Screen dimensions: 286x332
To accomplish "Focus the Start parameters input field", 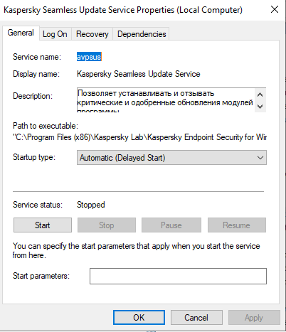I will pyautogui.click(x=178, y=276).
